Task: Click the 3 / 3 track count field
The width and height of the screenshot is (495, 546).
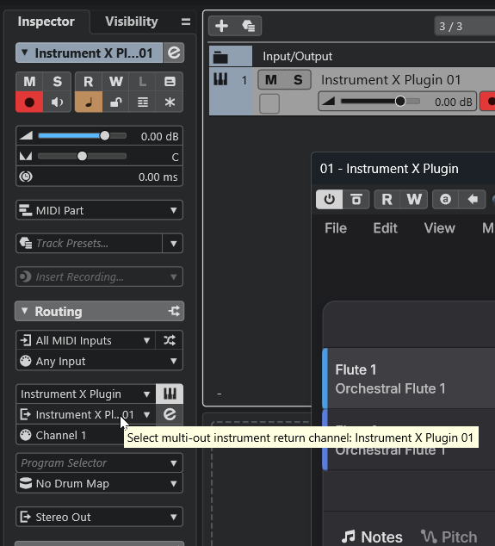Action: coord(465,26)
